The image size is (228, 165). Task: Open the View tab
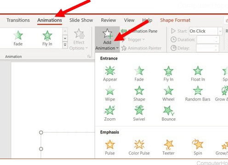pos(129,20)
